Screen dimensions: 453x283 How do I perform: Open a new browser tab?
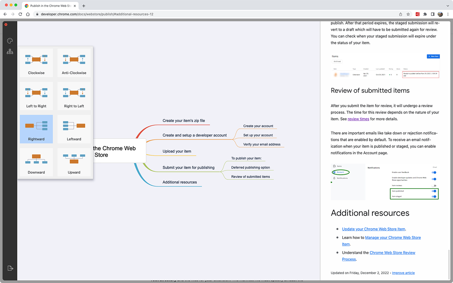click(x=84, y=6)
